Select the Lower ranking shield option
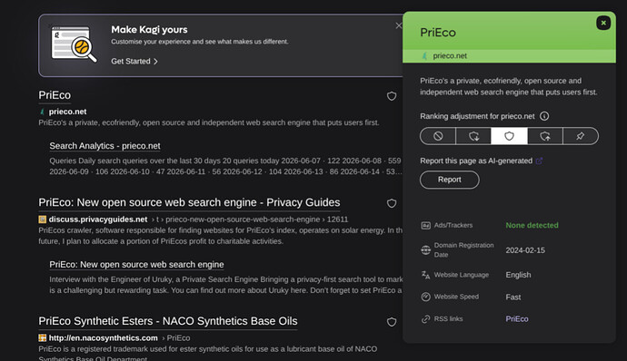Image resolution: width=627 pixels, height=361 pixels. (473, 136)
